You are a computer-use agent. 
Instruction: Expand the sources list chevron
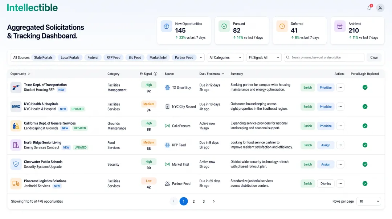[201, 58]
